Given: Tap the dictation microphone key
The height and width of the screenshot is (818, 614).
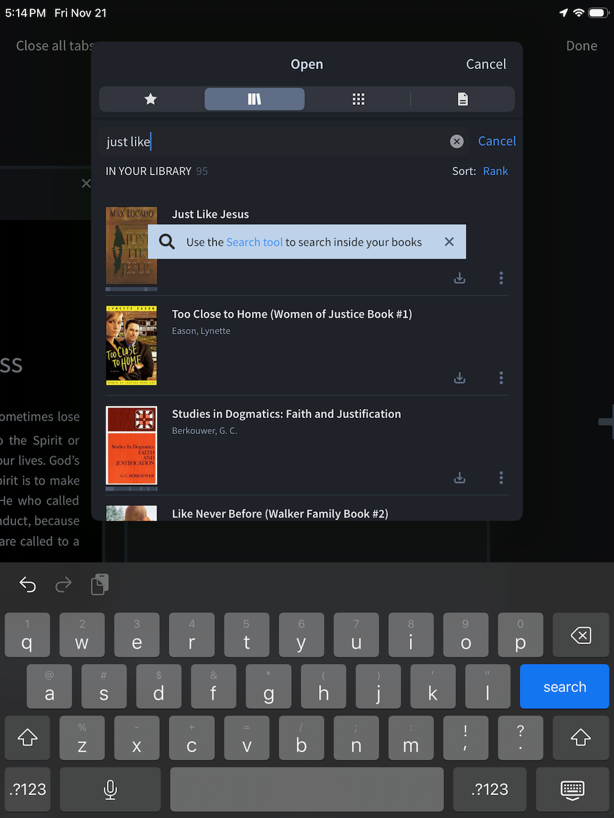Looking at the screenshot, I should (x=110, y=789).
